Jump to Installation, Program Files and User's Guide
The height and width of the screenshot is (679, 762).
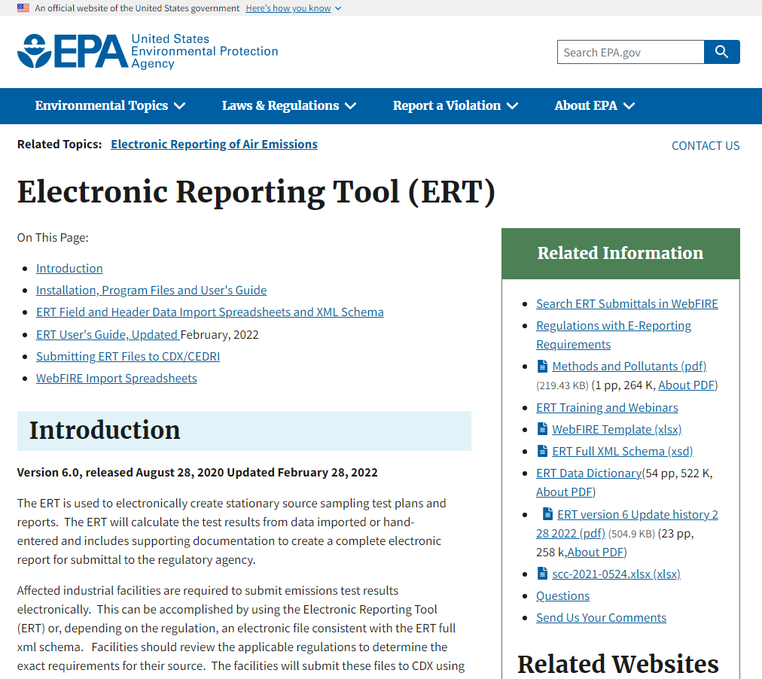click(151, 290)
